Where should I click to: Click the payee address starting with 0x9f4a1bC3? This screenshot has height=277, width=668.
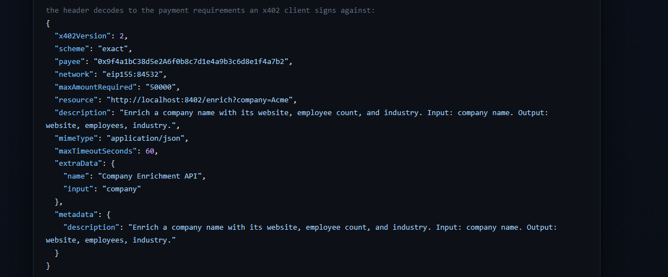pos(191,61)
